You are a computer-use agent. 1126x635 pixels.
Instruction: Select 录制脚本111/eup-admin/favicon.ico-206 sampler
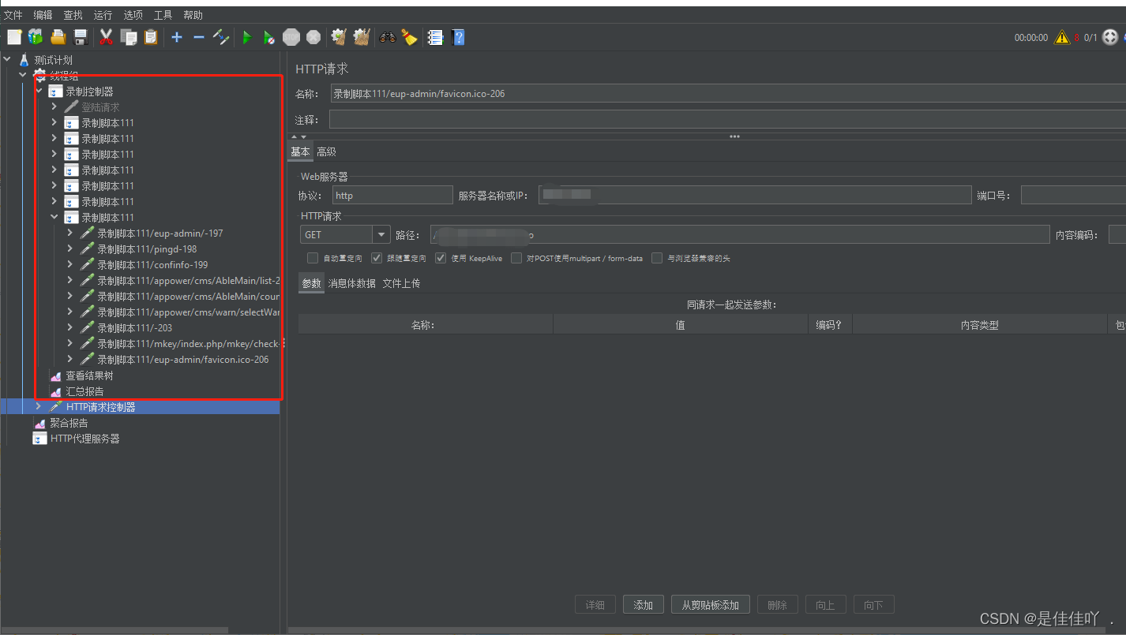182,359
